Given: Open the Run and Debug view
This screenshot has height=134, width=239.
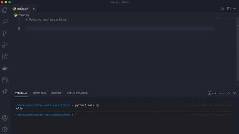Looking at the screenshot, I should 5,45.
